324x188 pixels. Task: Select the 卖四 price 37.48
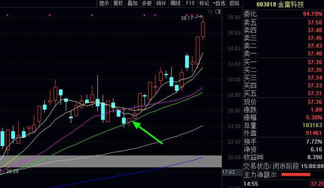(315, 30)
